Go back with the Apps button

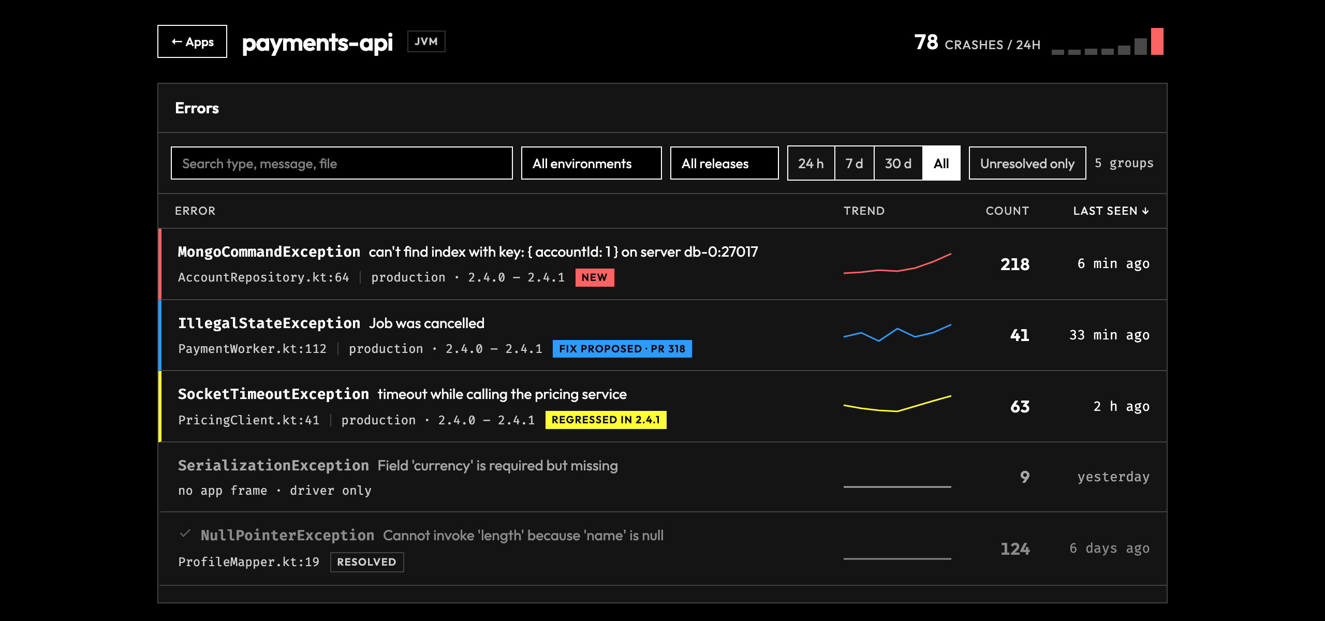pos(192,41)
